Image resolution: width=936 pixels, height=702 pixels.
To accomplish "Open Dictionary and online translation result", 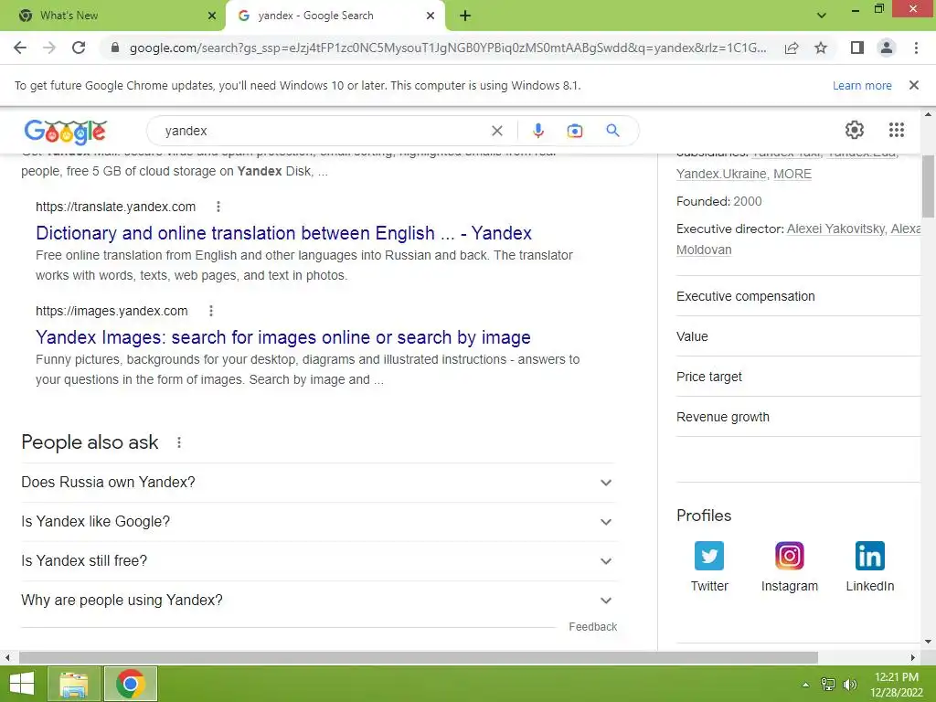I will pyautogui.click(x=283, y=233).
